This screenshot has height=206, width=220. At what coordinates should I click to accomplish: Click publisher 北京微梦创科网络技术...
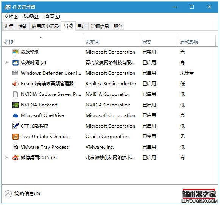[x=110, y=158]
